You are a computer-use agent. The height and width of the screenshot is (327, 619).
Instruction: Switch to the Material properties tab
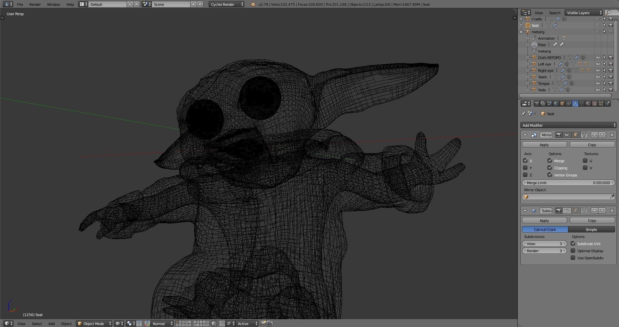(588, 104)
